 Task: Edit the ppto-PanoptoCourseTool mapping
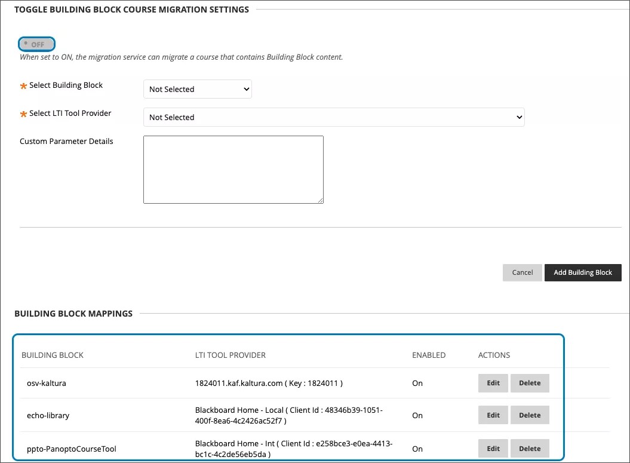click(x=493, y=448)
